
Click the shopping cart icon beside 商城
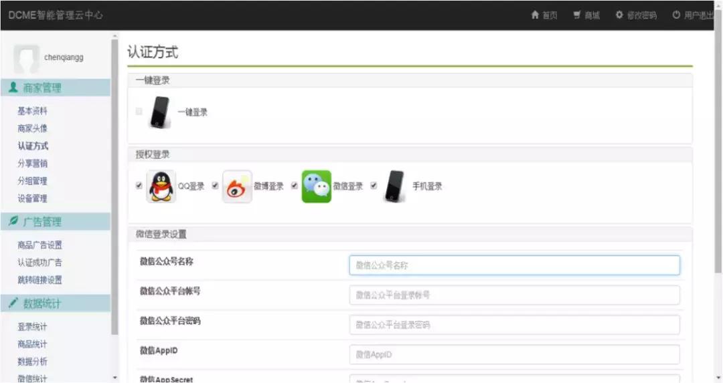click(x=577, y=15)
